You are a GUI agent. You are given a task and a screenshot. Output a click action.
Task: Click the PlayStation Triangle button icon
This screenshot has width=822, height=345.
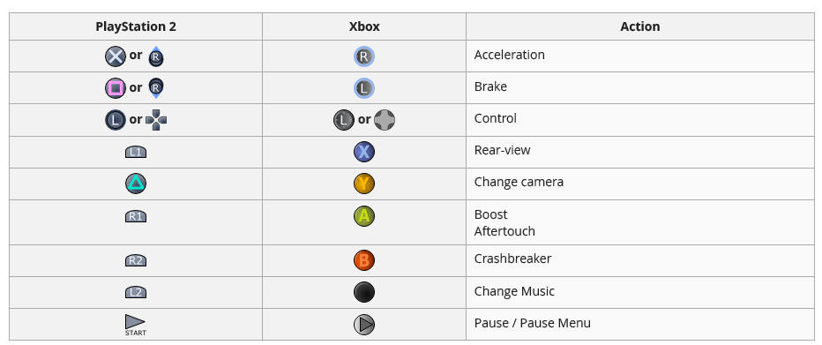pyautogui.click(x=136, y=184)
